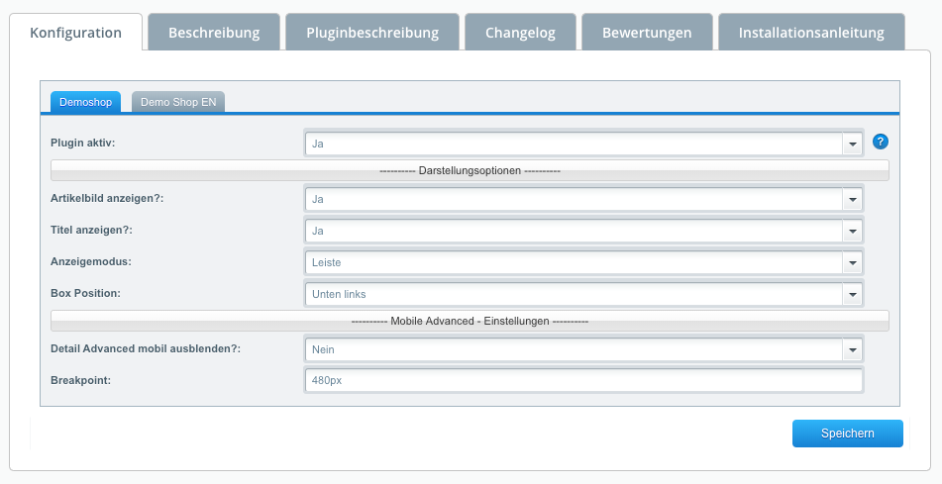Viewport: 942px width, 484px height.
Task: Switch to the Konfiguration tab
Action: [x=75, y=33]
